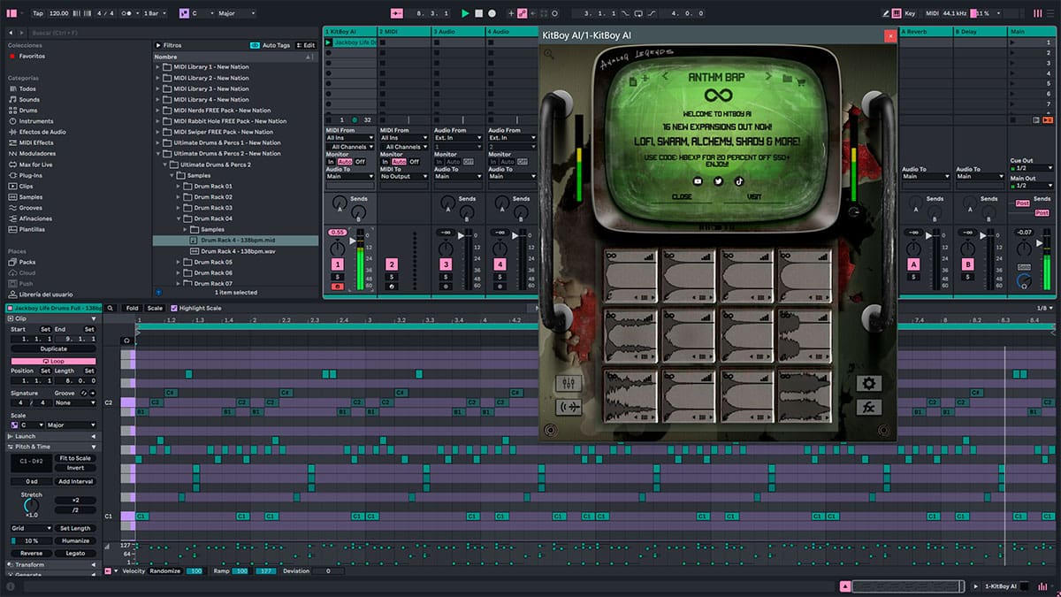This screenshot has height=597, width=1061.
Task: Open Max for Live category
Action: pyautogui.click(x=35, y=165)
